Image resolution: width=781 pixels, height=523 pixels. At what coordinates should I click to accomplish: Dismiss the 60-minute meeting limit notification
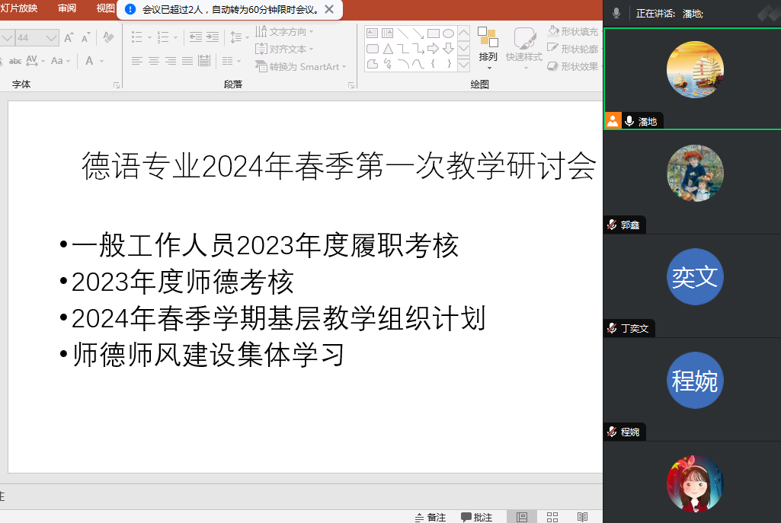328,9
